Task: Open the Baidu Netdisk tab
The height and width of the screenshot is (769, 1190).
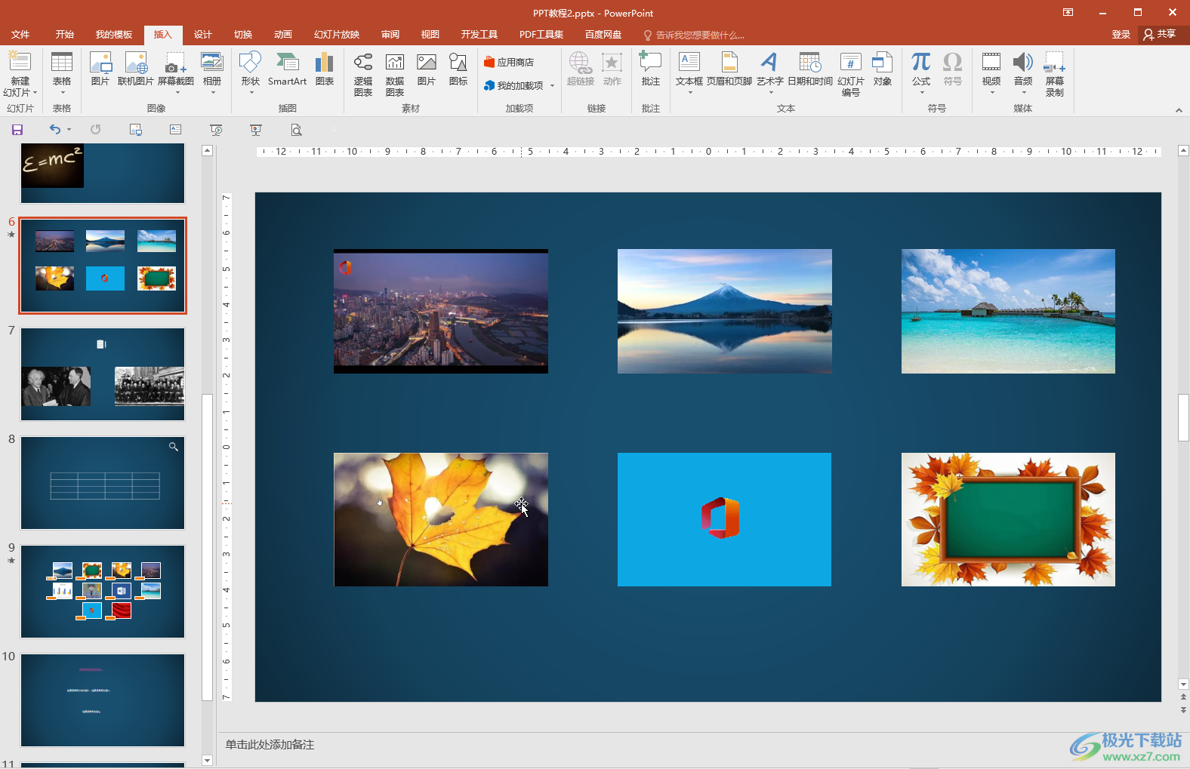Action: [603, 35]
